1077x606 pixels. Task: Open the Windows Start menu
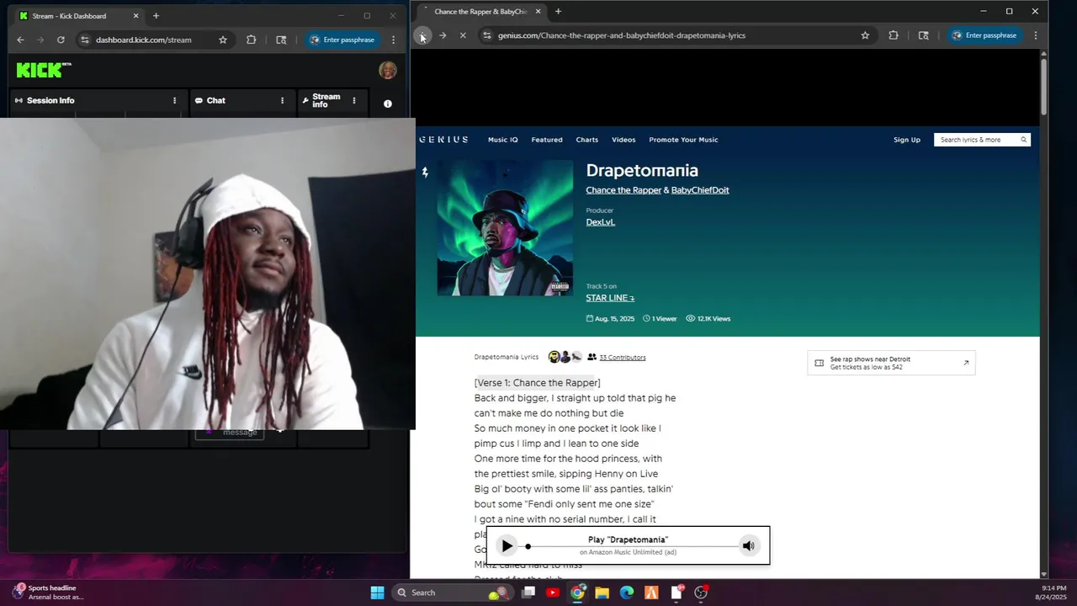pyautogui.click(x=377, y=593)
